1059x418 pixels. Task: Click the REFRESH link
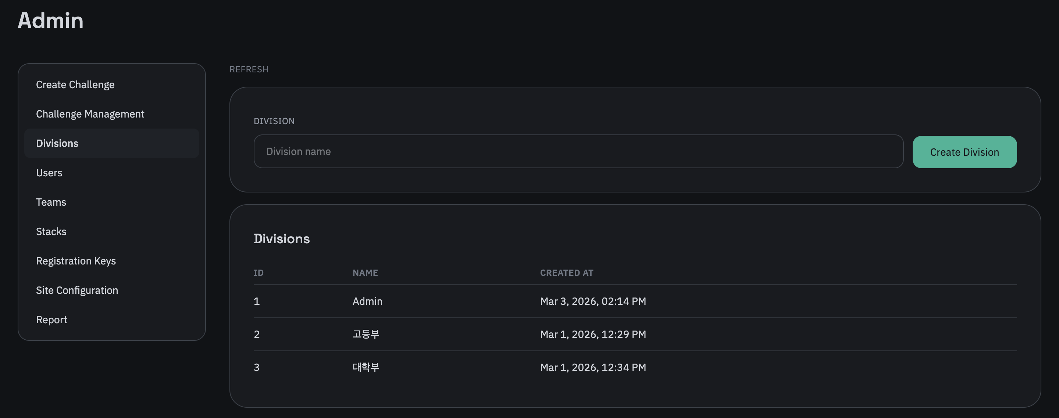point(249,69)
